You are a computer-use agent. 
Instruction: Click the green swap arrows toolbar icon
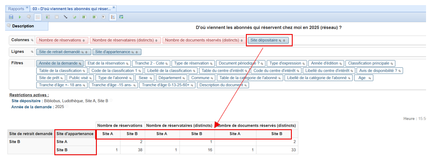(75, 17)
